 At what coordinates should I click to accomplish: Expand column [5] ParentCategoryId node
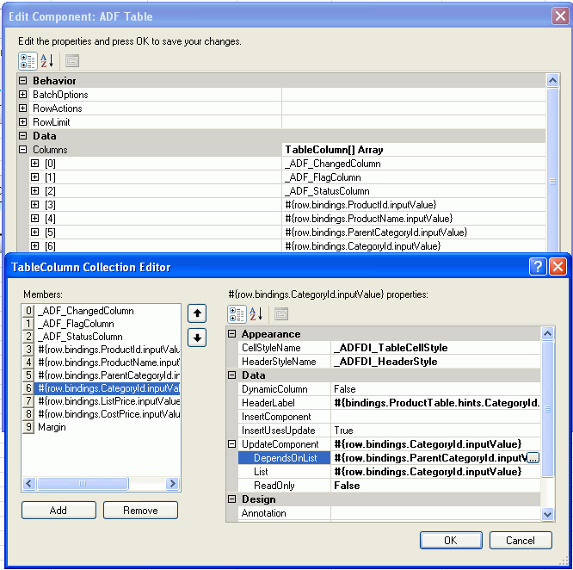[34, 232]
